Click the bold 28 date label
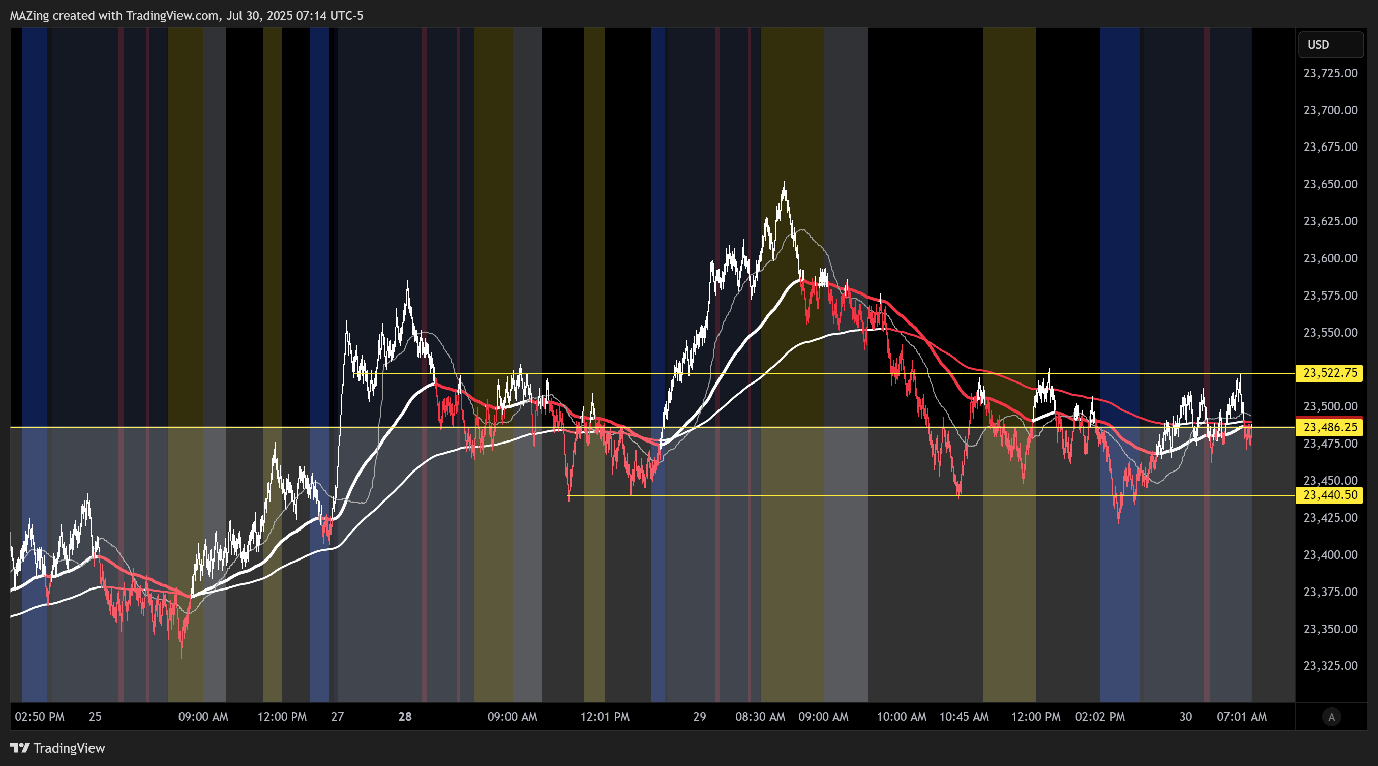 click(x=405, y=717)
